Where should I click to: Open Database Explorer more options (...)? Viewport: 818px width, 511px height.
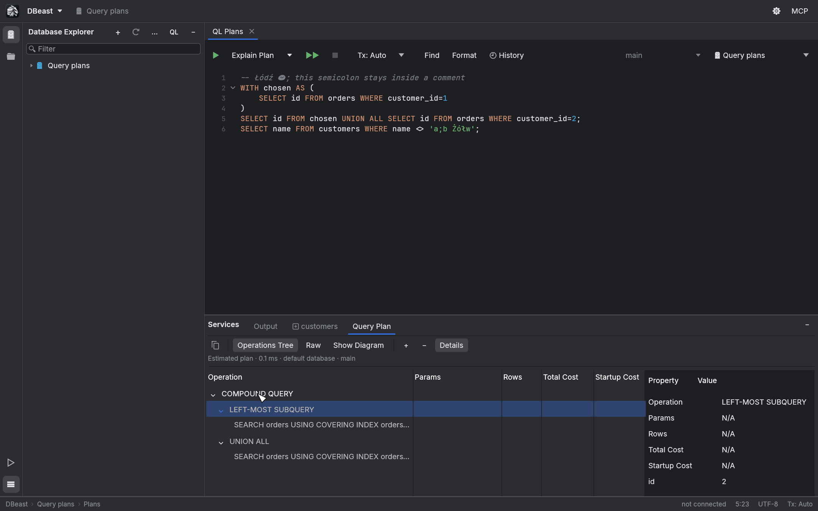pos(155,33)
